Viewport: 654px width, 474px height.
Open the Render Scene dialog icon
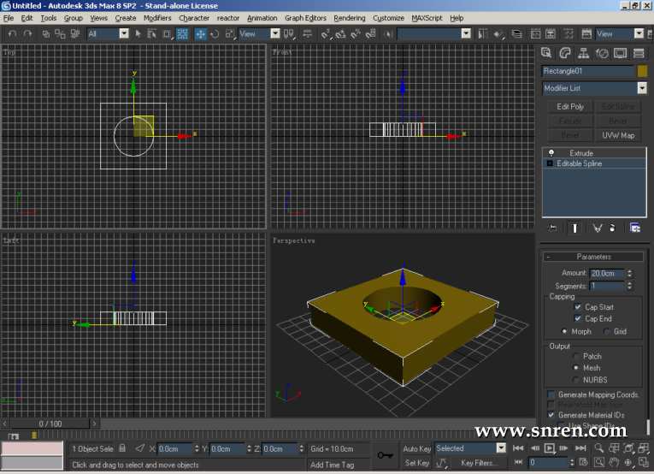point(586,34)
